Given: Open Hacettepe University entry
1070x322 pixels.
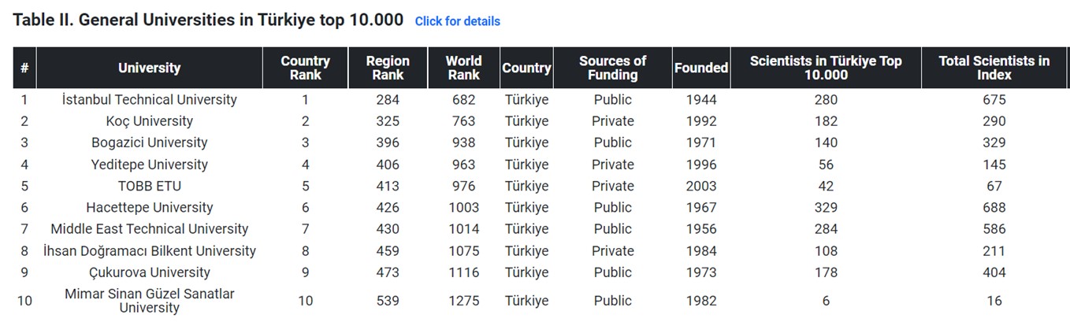Looking at the screenshot, I should (x=150, y=207).
